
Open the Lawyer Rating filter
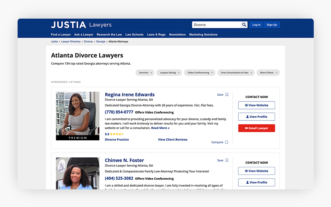coord(169,73)
